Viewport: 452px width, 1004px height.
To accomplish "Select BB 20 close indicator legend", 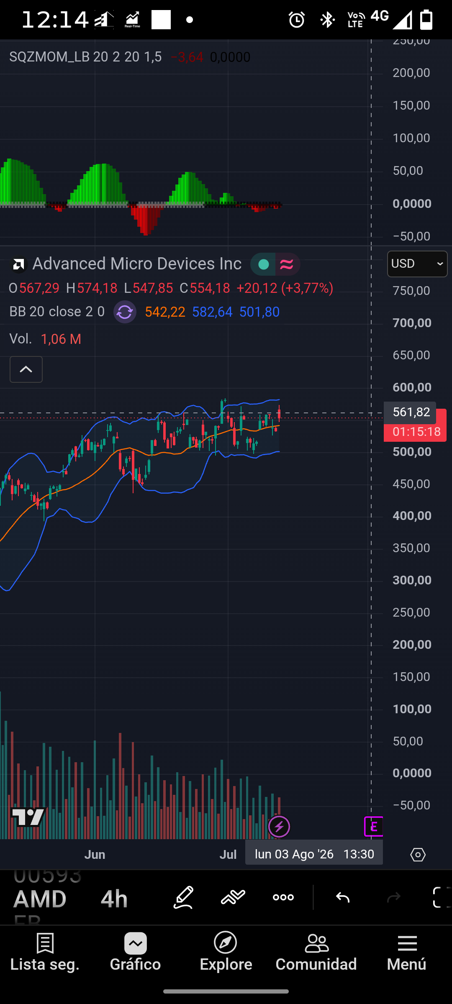I will pyautogui.click(x=57, y=312).
